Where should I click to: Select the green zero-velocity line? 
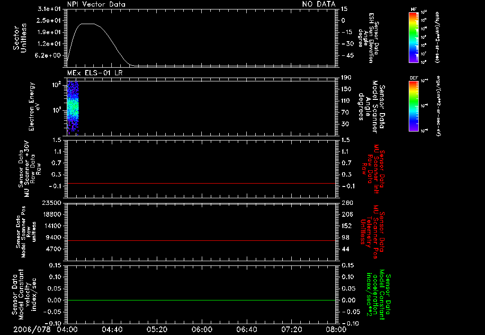tap(201, 300)
